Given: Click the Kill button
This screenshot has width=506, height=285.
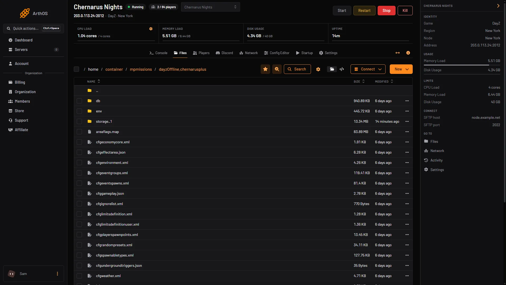Looking at the screenshot, I should 405,11.
